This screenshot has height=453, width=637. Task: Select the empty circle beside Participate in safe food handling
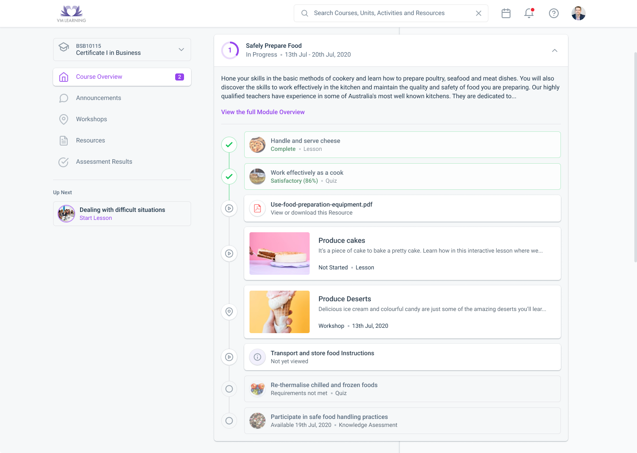click(229, 421)
